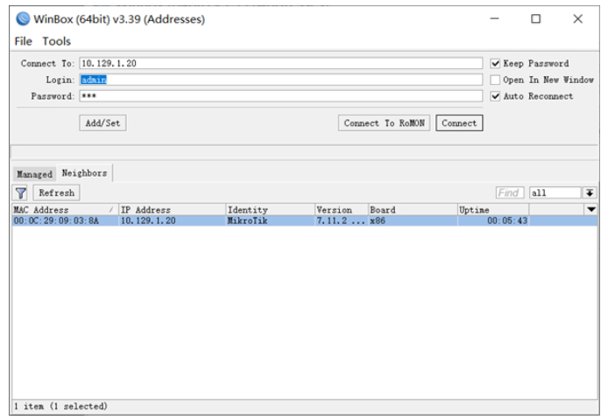Click the Connect To address field
The height and width of the screenshot is (420, 608).
pos(280,64)
